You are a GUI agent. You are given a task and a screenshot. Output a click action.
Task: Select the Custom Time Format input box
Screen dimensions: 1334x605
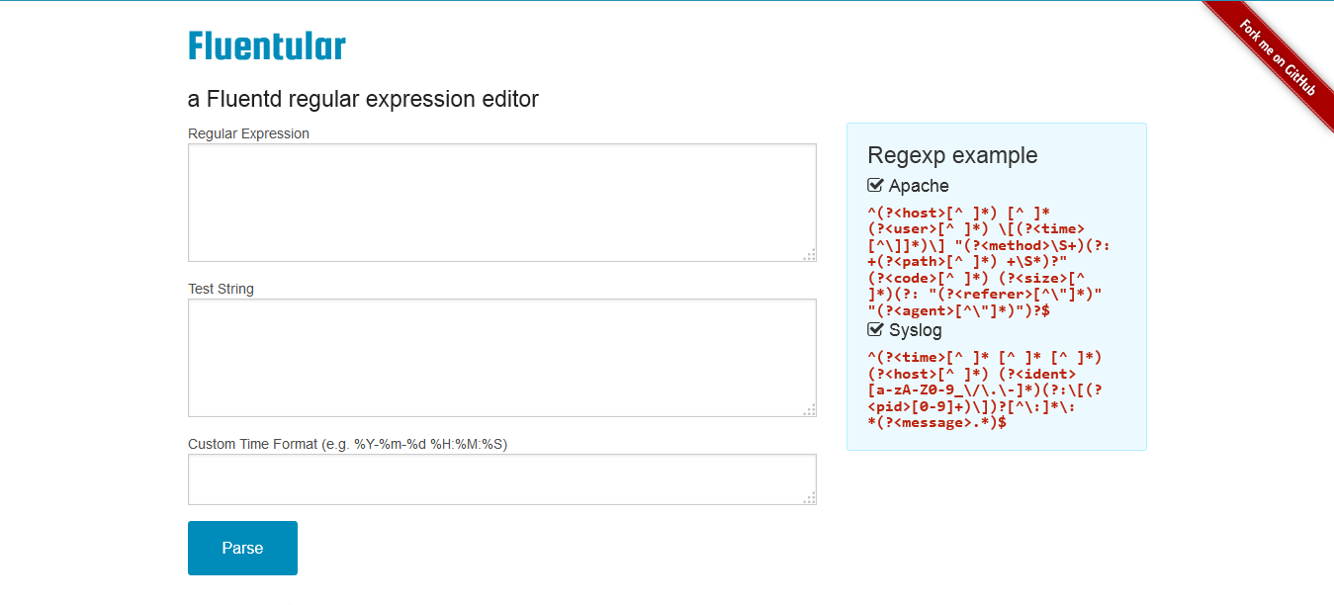(x=501, y=479)
